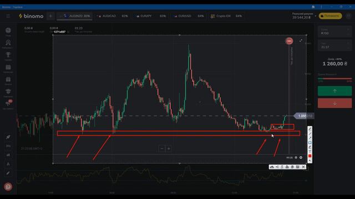Open the candlestick chart type selector
The image size is (355, 199).
8,155
